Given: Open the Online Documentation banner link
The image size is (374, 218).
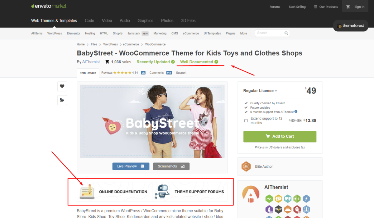Looking at the screenshot, I should pos(114,192).
